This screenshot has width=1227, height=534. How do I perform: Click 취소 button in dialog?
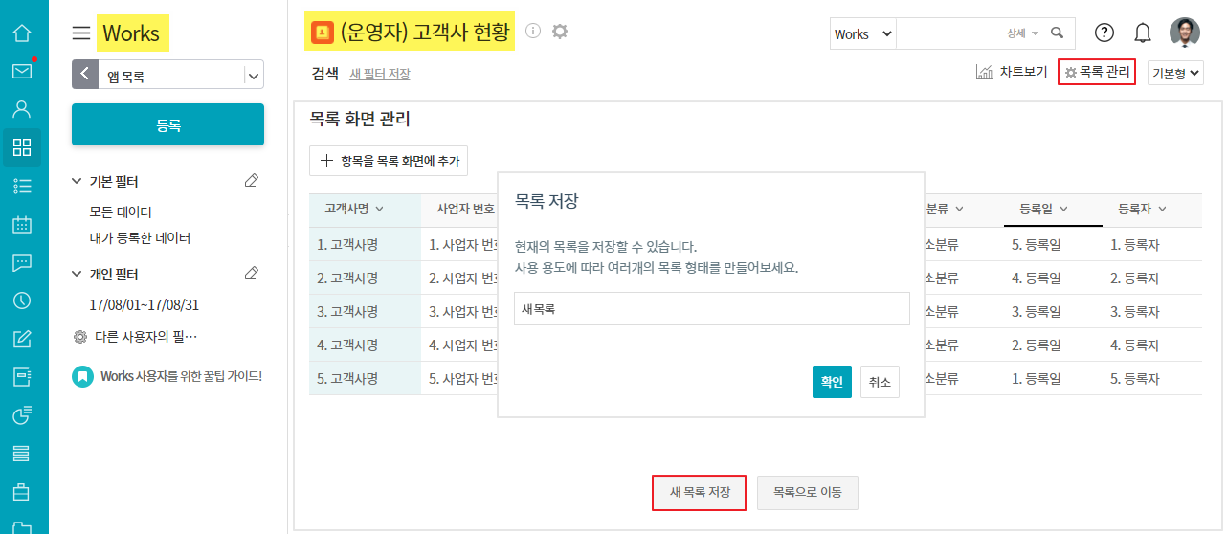click(879, 382)
